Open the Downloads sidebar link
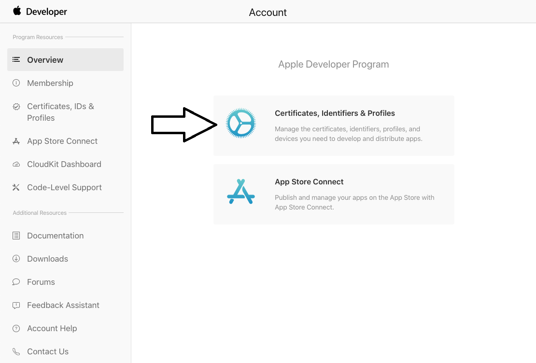This screenshot has width=536, height=363. pyautogui.click(x=47, y=259)
